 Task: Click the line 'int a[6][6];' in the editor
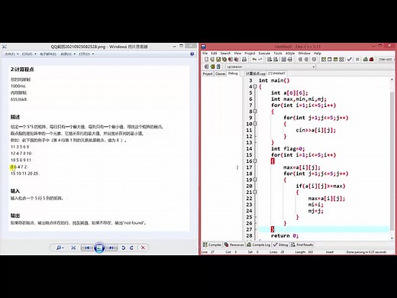pos(289,92)
